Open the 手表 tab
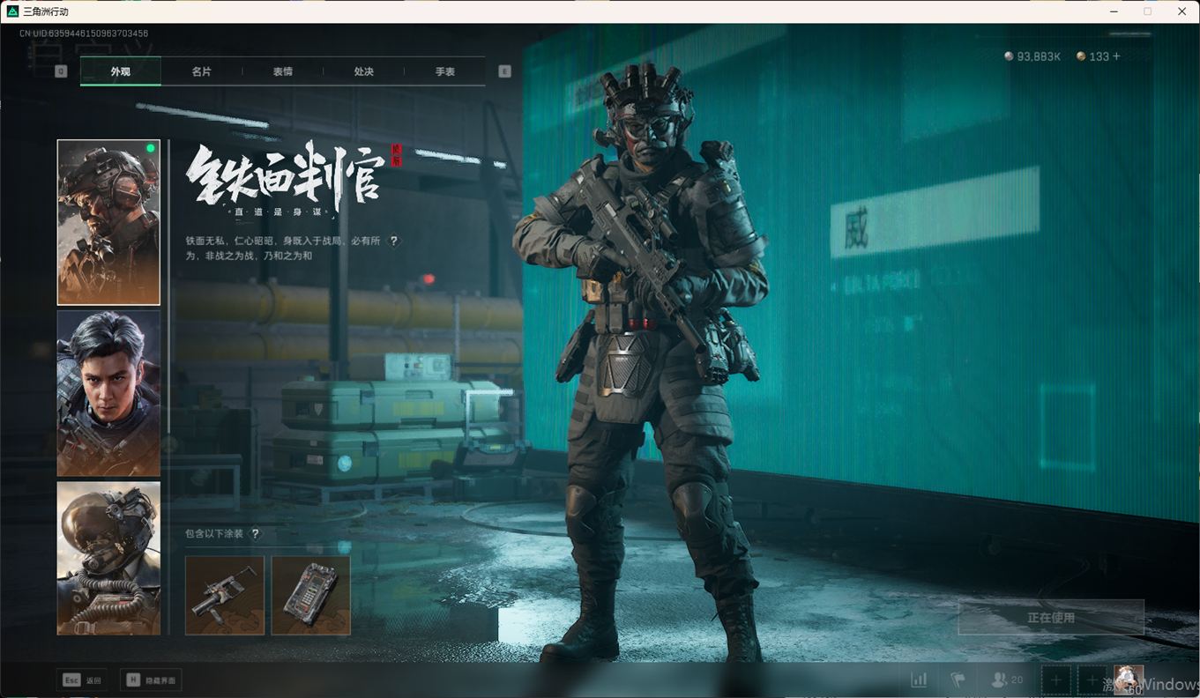The image size is (1200, 698). [444, 71]
